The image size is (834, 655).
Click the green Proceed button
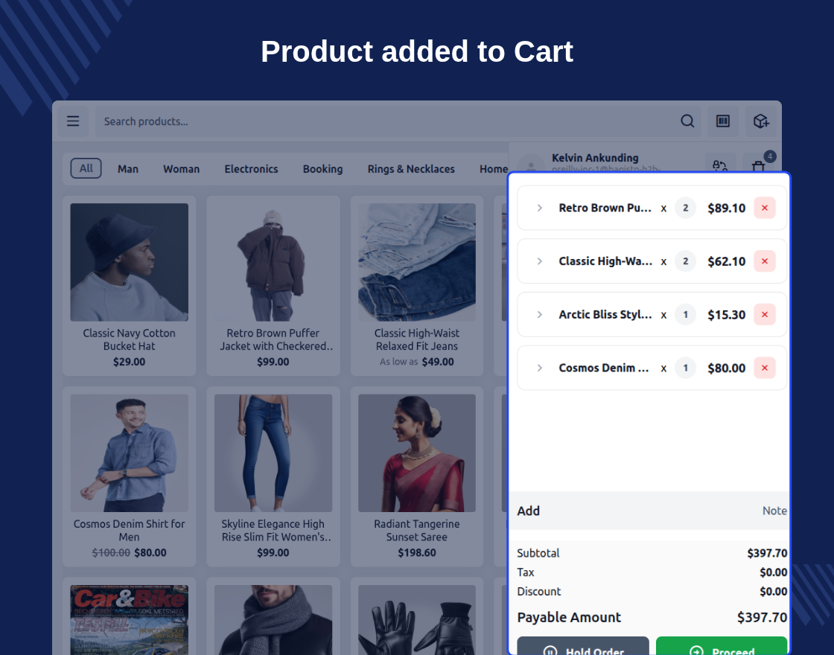[x=722, y=646]
